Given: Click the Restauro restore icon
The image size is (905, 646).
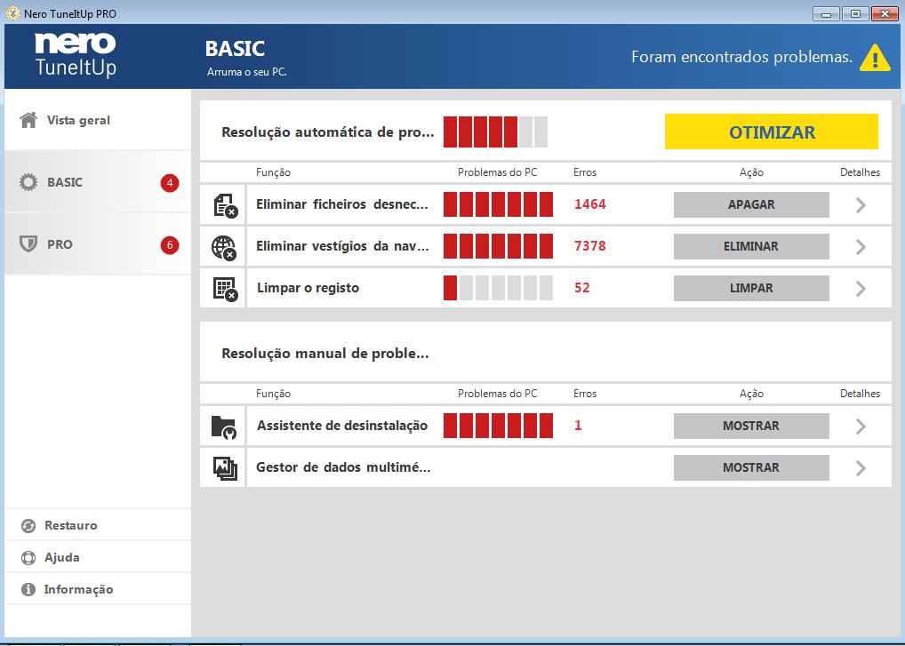Looking at the screenshot, I should pyautogui.click(x=29, y=524).
